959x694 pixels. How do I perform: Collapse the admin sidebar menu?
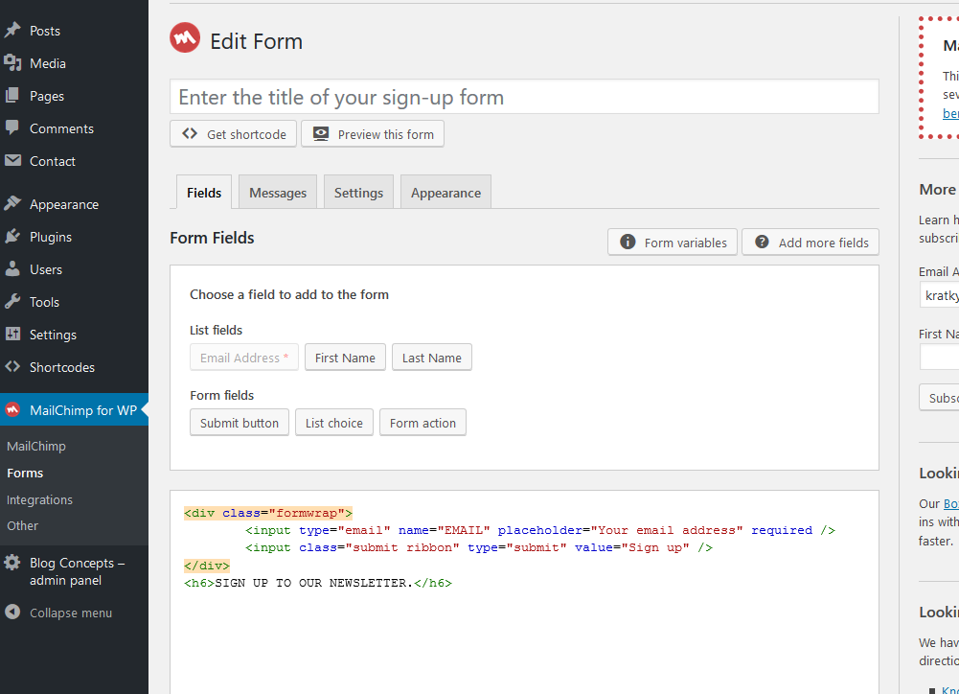[x=59, y=613]
